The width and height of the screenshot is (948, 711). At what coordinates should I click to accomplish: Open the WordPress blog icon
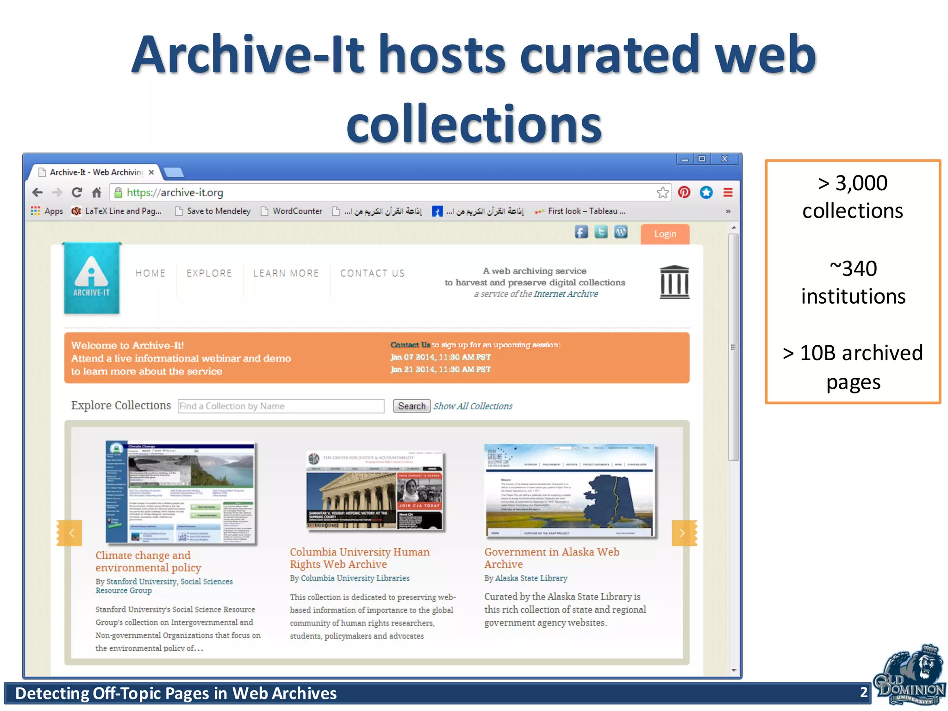pyautogui.click(x=621, y=232)
